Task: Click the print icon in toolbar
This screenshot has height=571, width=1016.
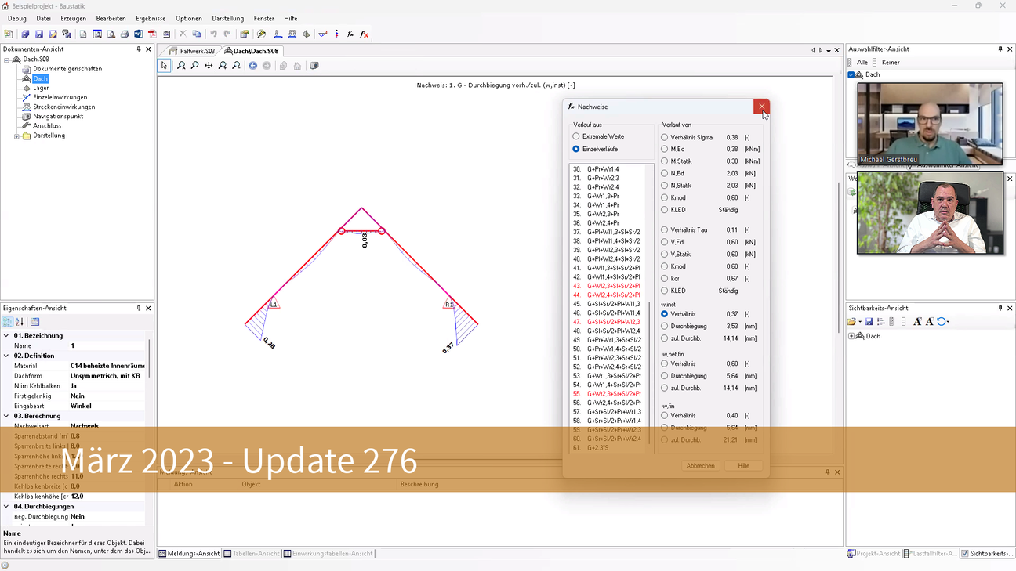Action: click(125, 34)
